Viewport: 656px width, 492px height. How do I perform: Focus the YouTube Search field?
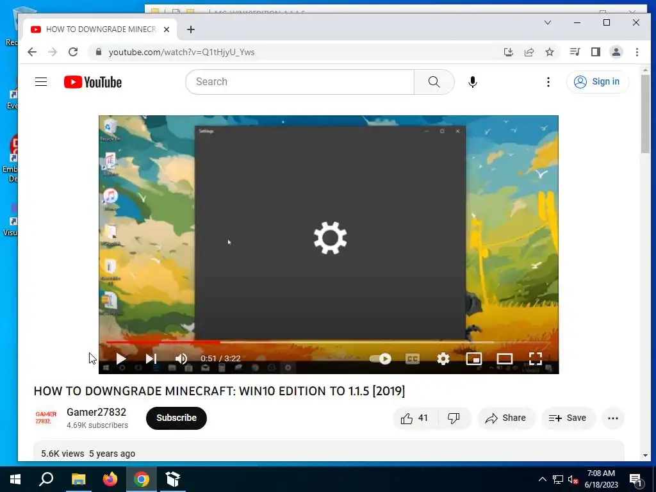[x=300, y=81]
